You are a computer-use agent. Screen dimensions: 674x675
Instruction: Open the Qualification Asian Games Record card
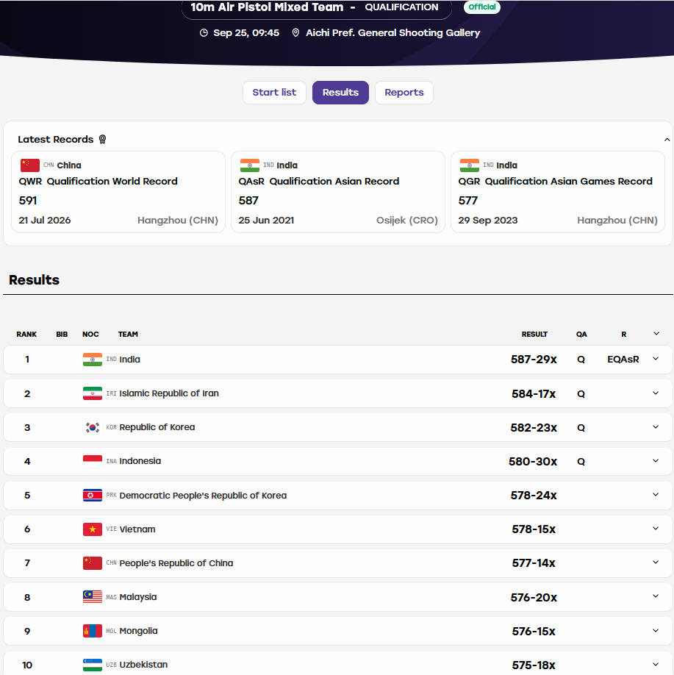tap(558, 192)
